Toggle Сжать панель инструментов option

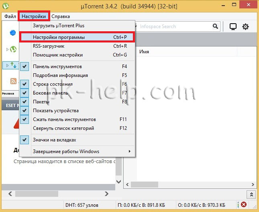tap(77, 119)
